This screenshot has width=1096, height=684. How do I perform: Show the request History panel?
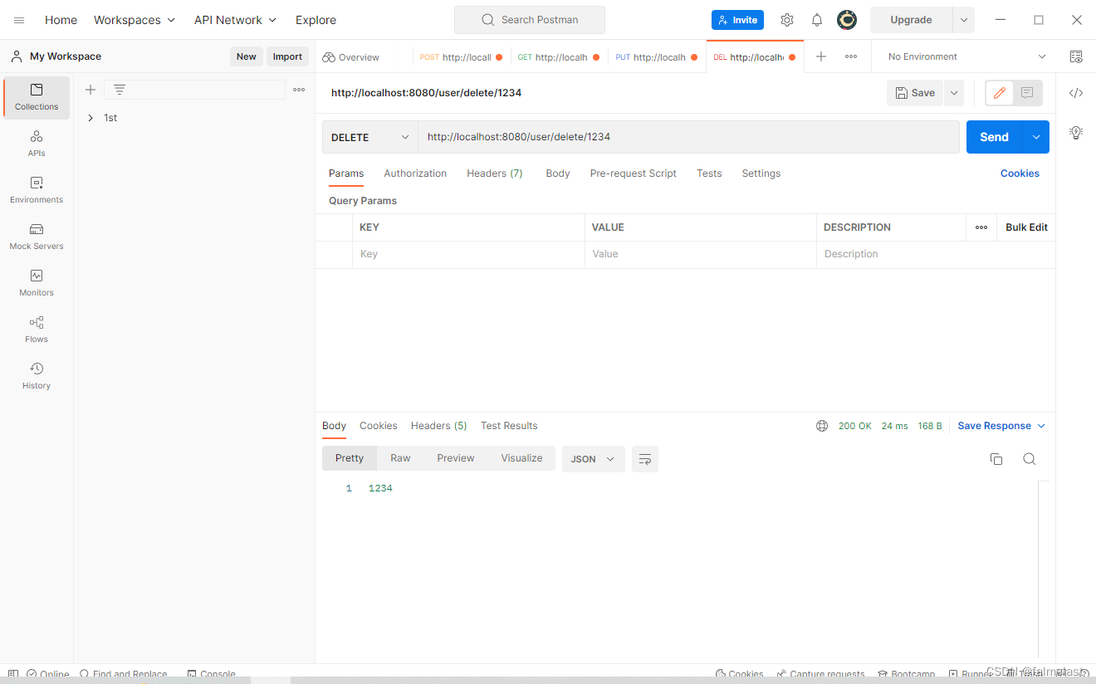click(36, 376)
